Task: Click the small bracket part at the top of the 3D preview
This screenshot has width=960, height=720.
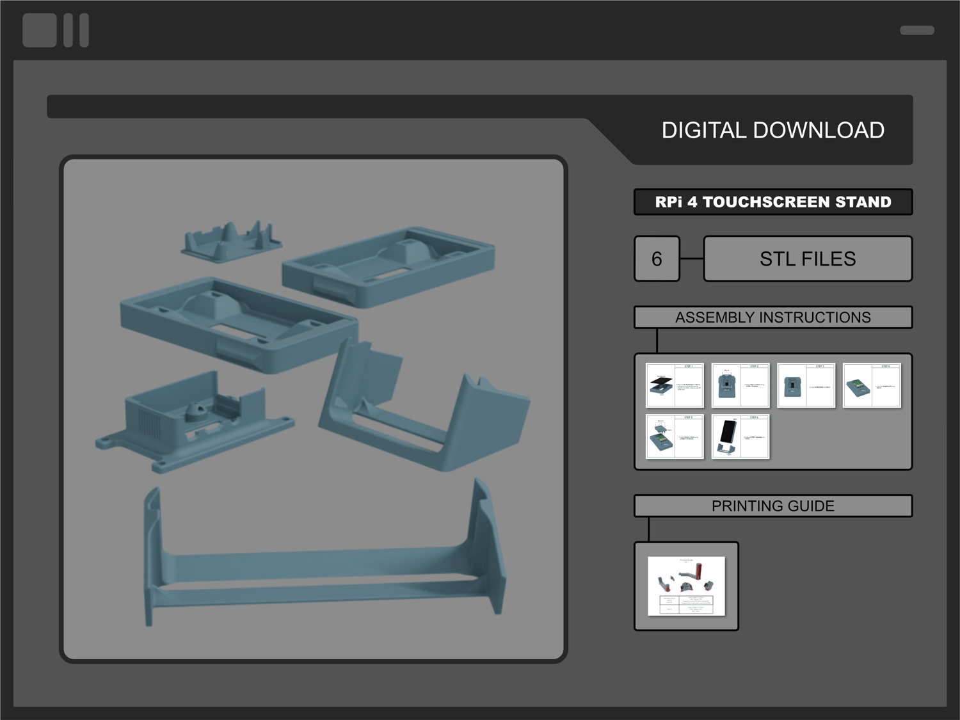Action: (x=231, y=241)
